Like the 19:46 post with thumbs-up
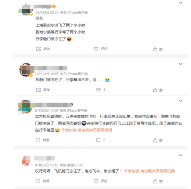 [155, 90]
